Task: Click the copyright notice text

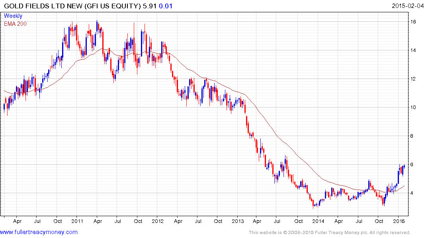Action: pos(330,232)
